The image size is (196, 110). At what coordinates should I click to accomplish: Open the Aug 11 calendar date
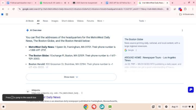click(x=174, y=107)
